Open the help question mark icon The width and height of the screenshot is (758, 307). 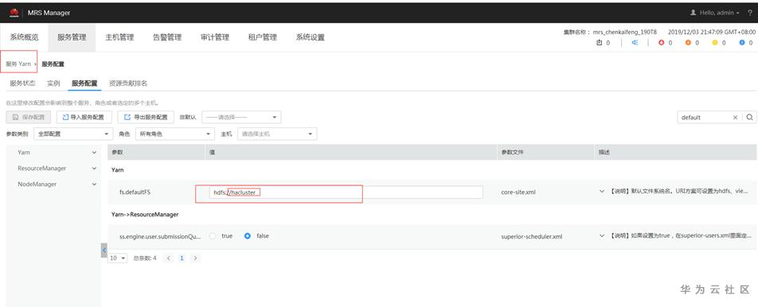749,13
